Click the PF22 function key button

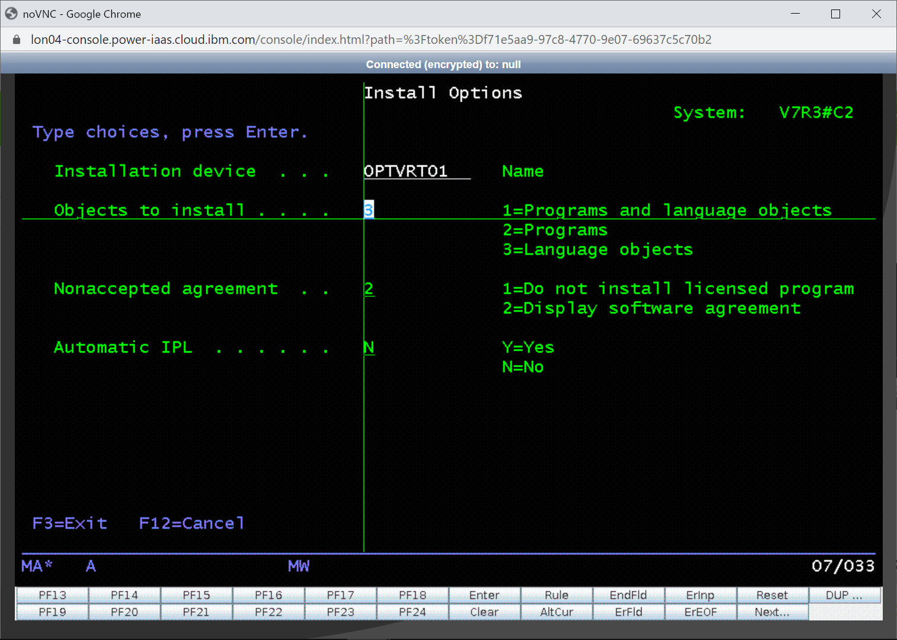[x=269, y=612]
